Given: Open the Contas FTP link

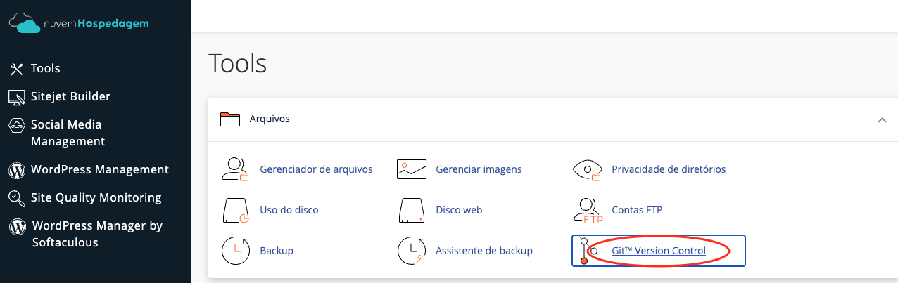Looking at the screenshot, I should coord(637,210).
